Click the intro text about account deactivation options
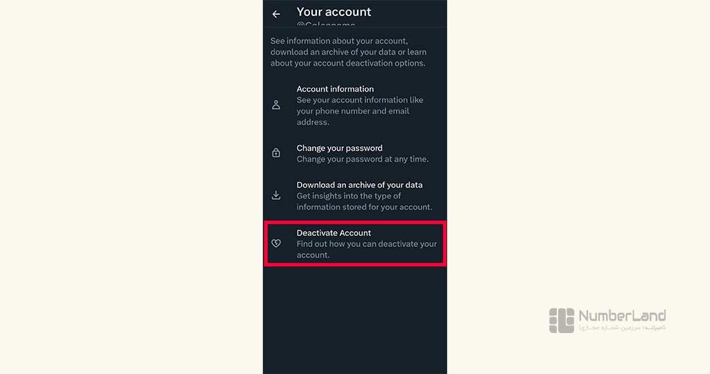This screenshot has width=710, height=374. (348, 52)
